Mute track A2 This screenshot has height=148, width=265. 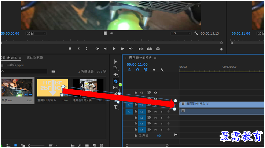pos(155,118)
